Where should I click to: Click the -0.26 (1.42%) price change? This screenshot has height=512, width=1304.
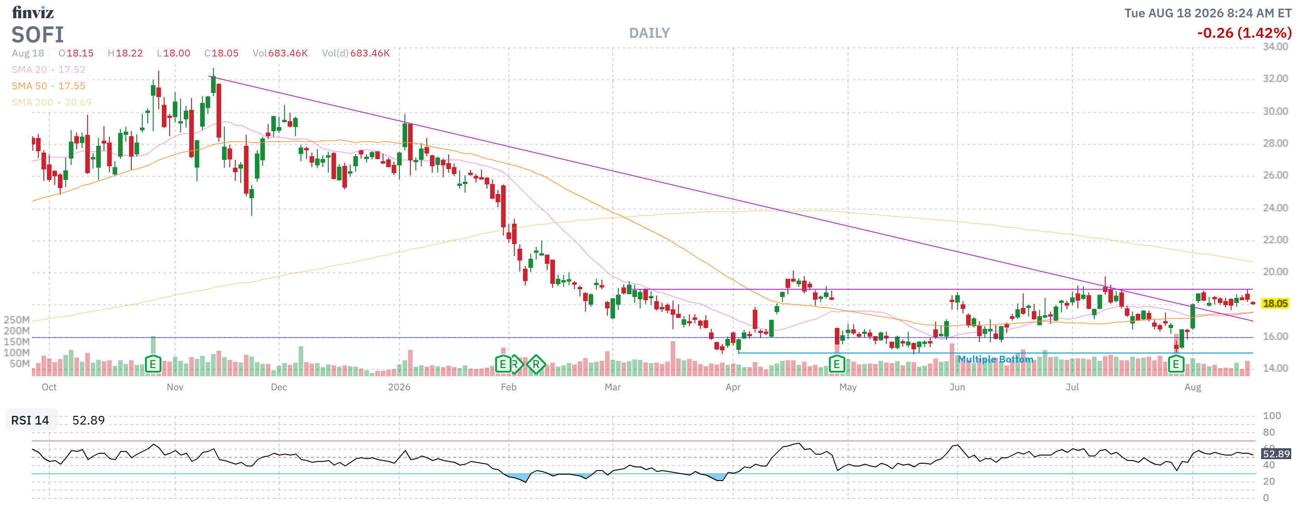[x=1244, y=33]
